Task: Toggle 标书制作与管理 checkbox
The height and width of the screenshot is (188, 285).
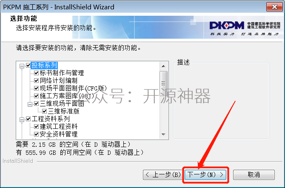Action: point(36,73)
